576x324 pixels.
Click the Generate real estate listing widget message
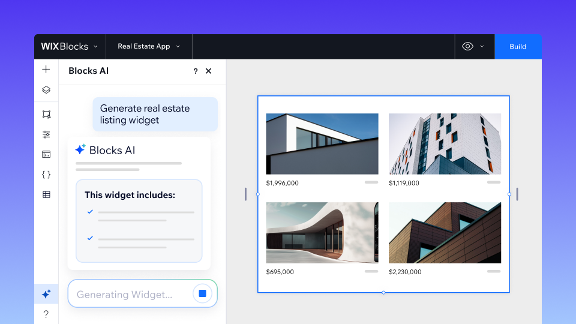[155, 114]
